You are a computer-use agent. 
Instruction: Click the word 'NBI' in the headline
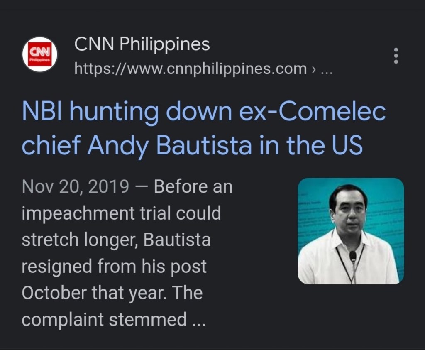pyautogui.click(x=39, y=112)
